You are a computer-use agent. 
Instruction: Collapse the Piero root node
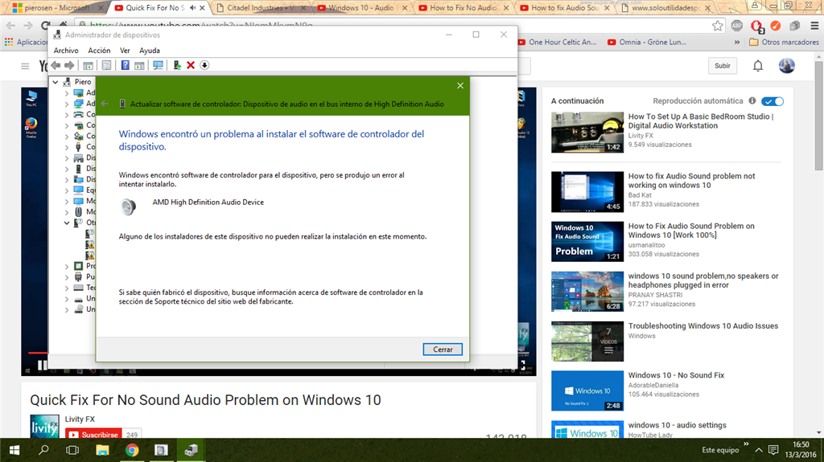tap(56, 82)
